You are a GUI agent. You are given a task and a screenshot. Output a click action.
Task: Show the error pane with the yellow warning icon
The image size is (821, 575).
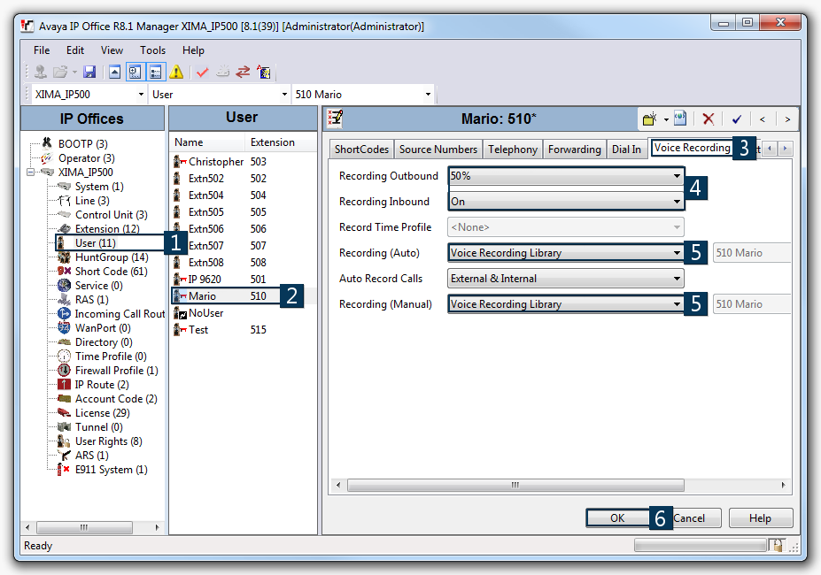coord(176,72)
